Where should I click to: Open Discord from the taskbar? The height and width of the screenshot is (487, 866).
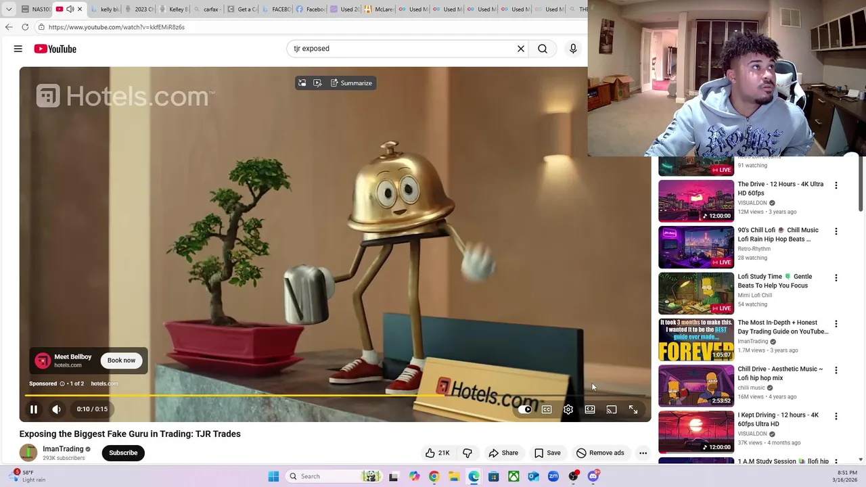pyautogui.click(x=593, y=476)
